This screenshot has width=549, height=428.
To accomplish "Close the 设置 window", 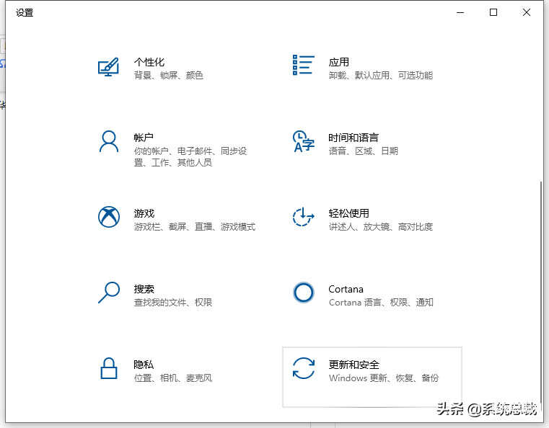I will point(526,12).
